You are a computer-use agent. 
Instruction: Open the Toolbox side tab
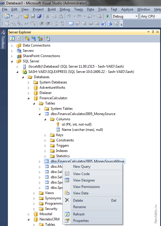[3, 40]
